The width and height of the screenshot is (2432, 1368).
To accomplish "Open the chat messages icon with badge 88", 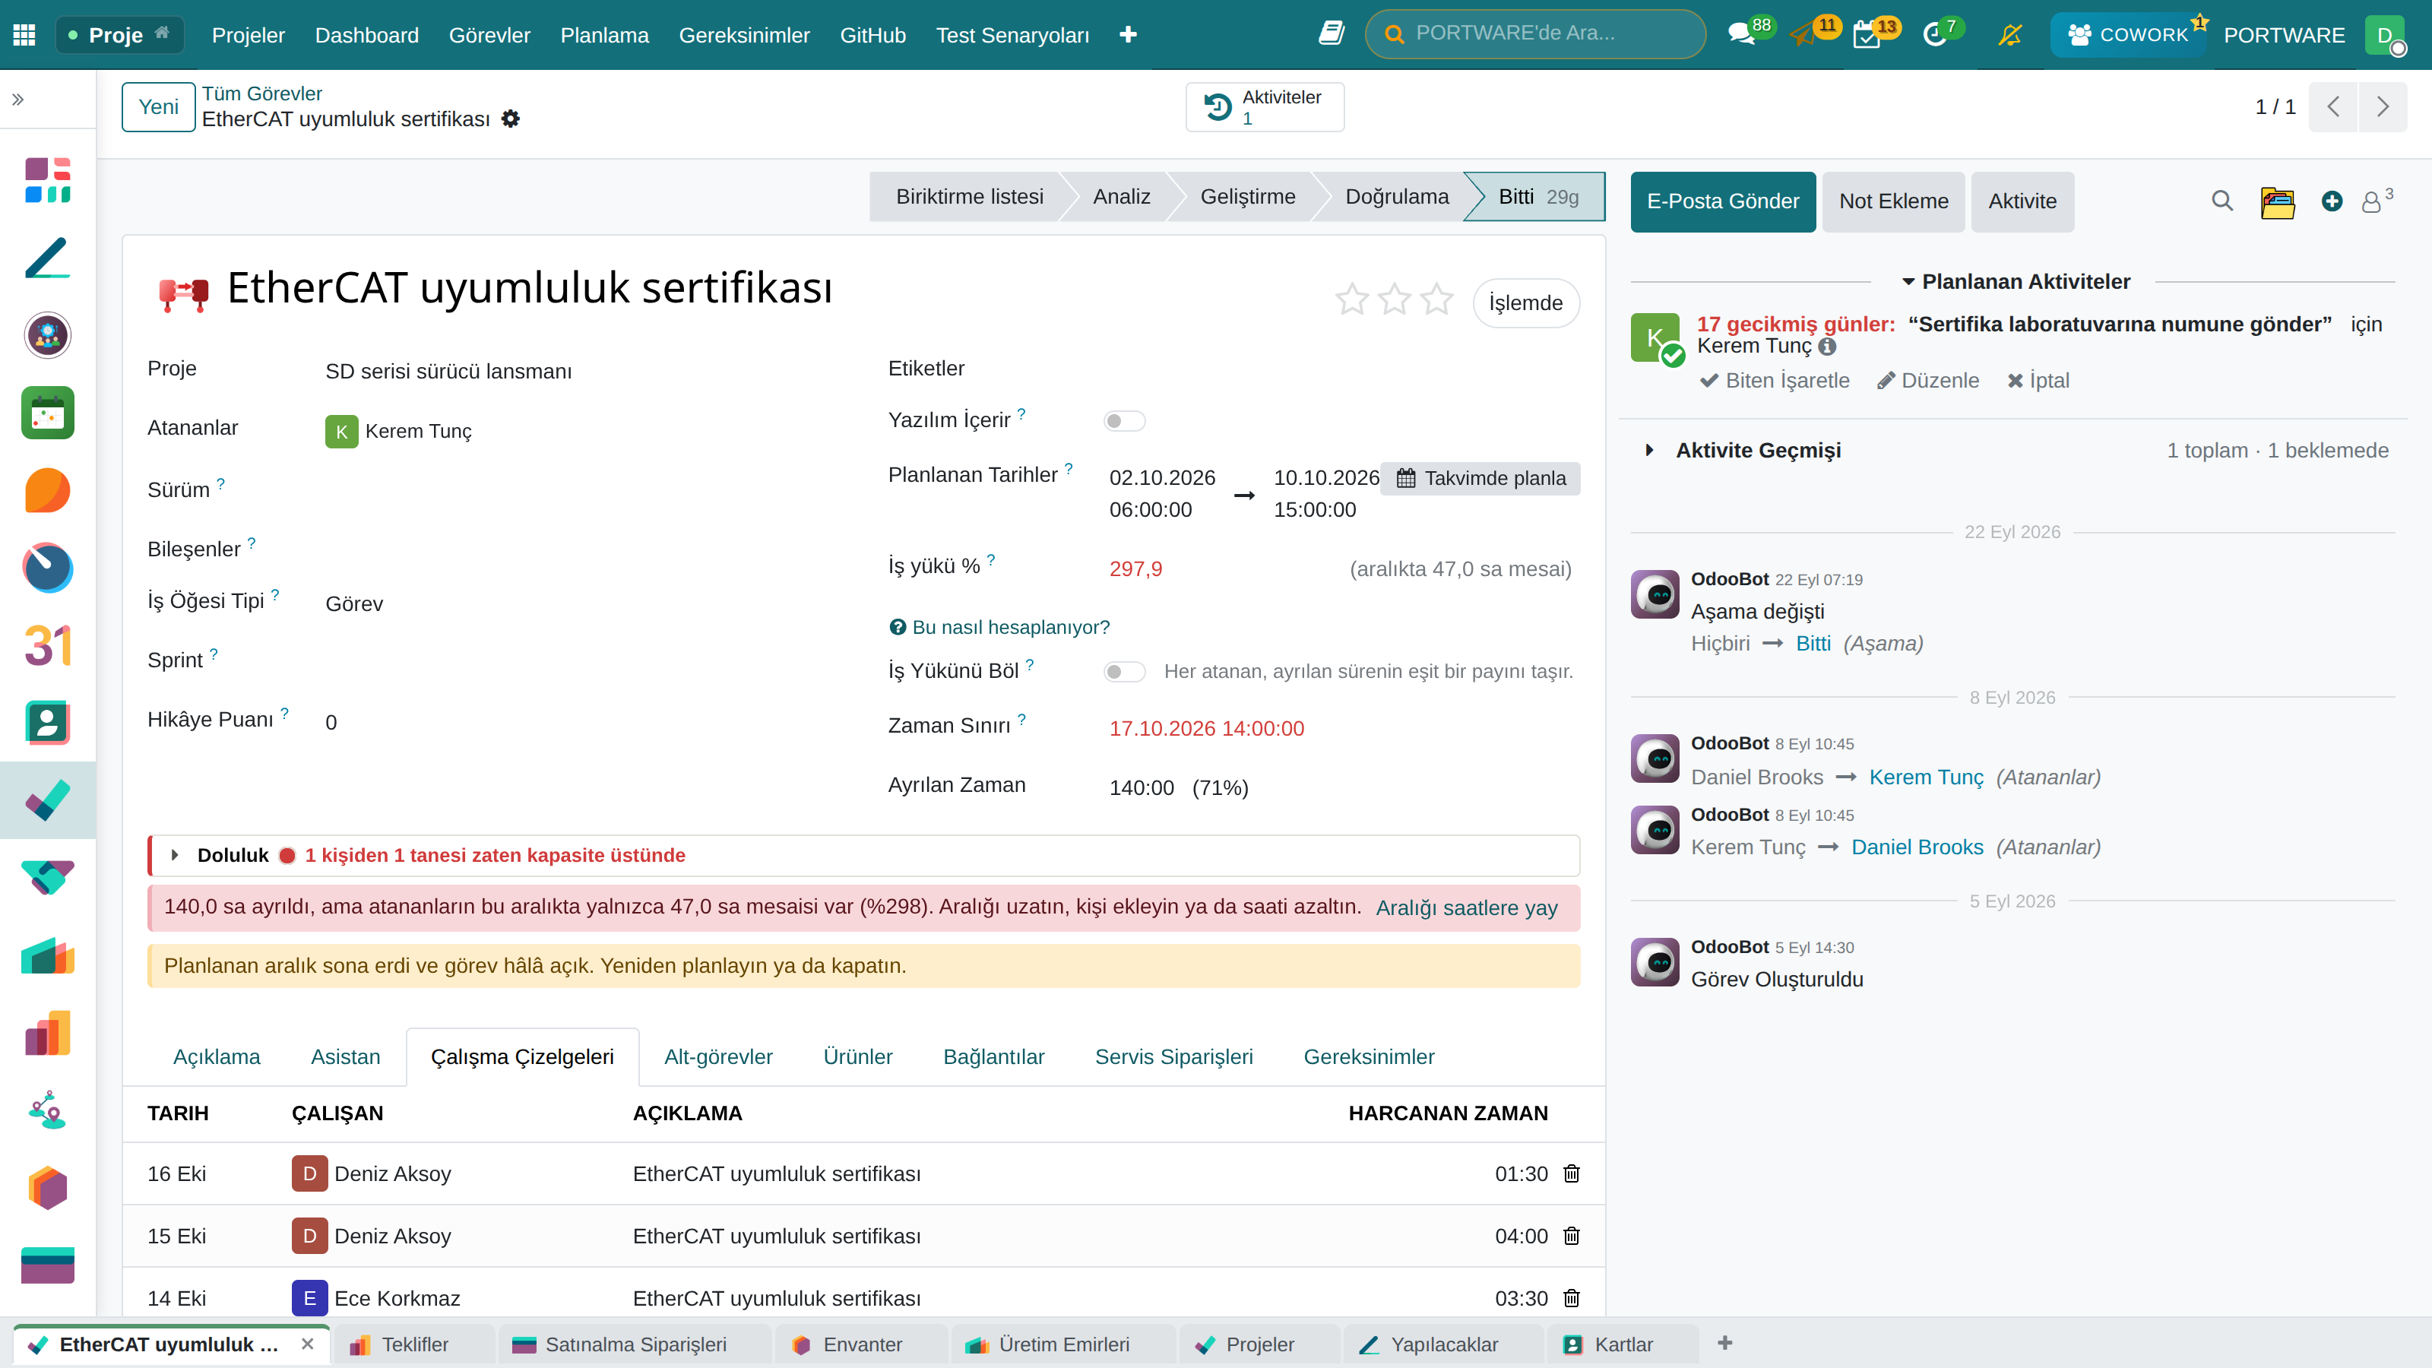I will point(1741,35).
